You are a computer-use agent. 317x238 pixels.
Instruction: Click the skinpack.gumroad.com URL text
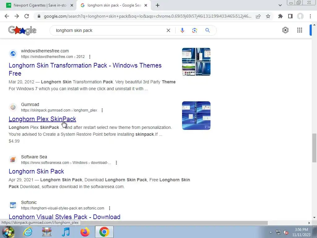tap(59, 110)
